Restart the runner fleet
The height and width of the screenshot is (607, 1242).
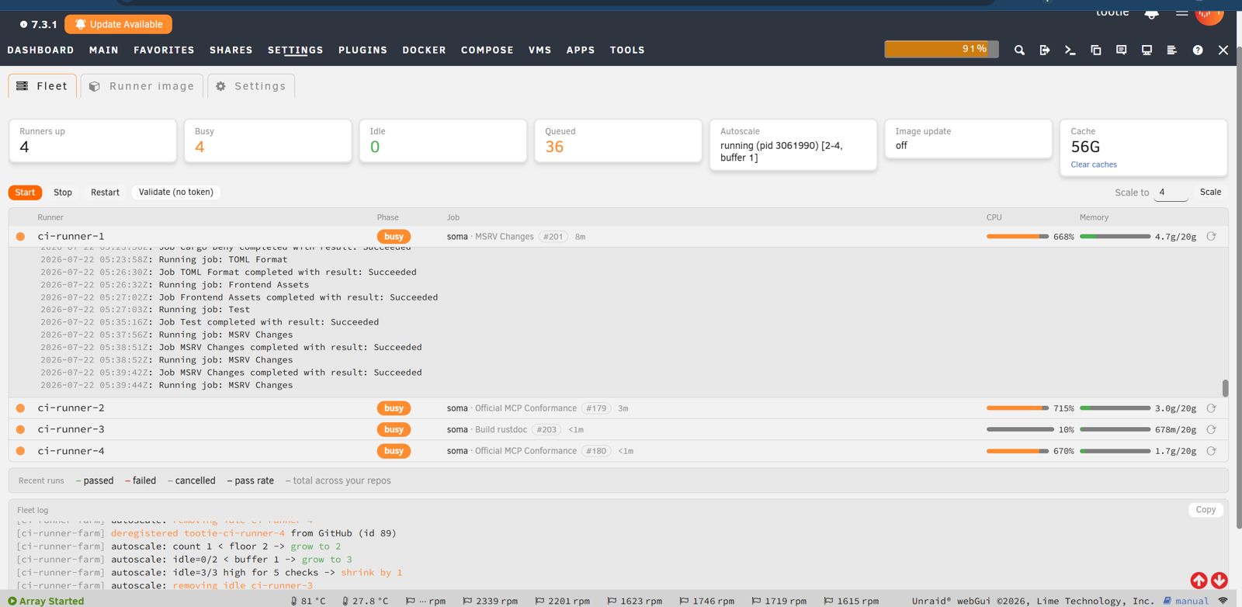[105, 193]
